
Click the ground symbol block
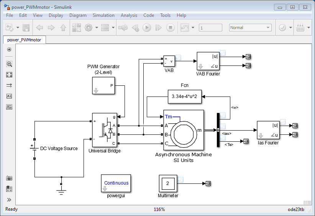click(61, 190)
